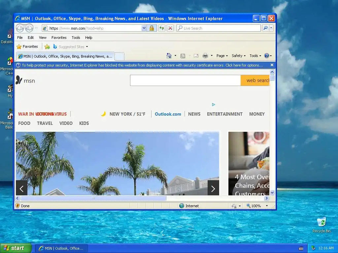
Task: Open the Windows start button
Action: point(16,248)
